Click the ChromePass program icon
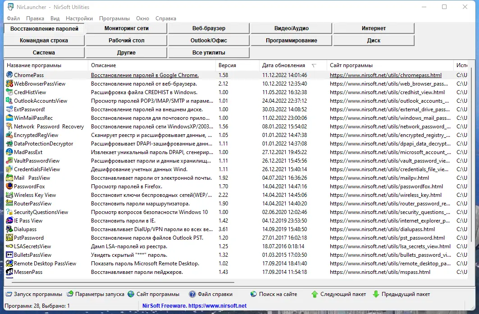 [x=9, y=75]
